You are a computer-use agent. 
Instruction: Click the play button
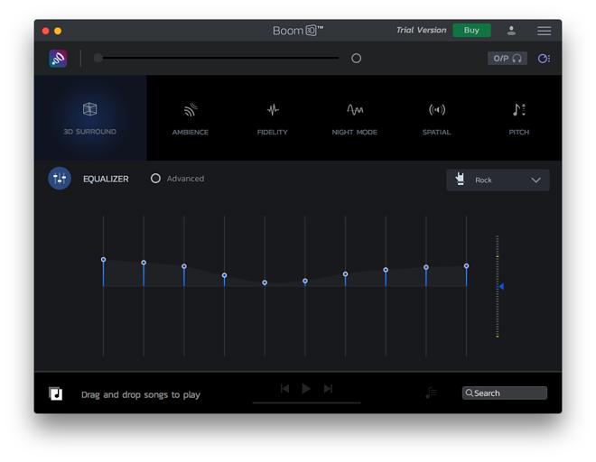click(306, 388)
